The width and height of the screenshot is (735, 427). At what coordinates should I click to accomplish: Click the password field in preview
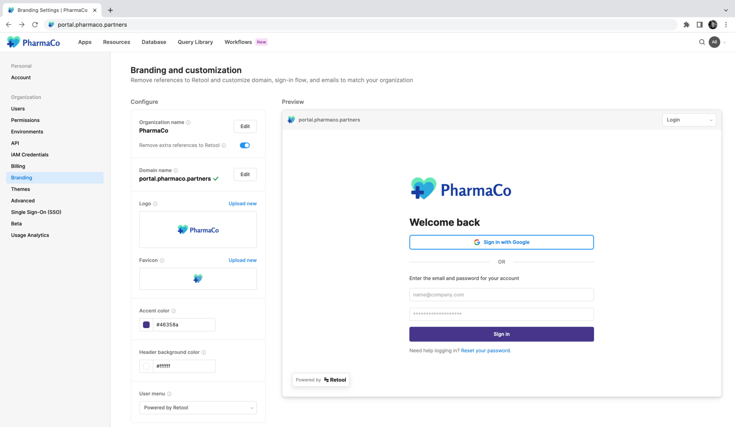501,314
